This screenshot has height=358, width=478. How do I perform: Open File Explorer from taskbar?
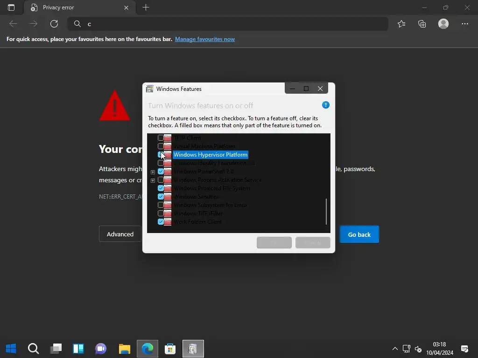pos(124,348)
